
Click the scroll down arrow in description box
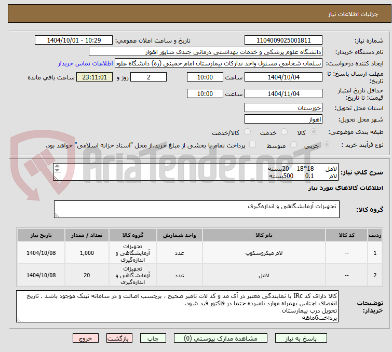[x=57, y=170]
